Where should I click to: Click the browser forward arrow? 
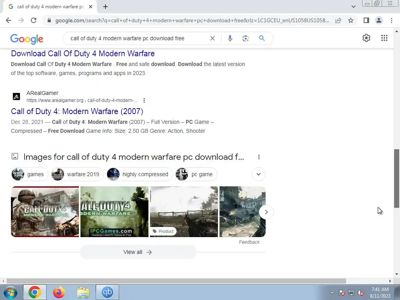[21, 20]
